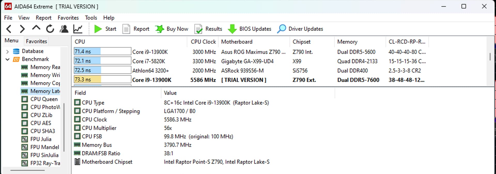Screen dimensions: 496x174
Task: Collapse the Benchmark tree node
Action: 7,59
